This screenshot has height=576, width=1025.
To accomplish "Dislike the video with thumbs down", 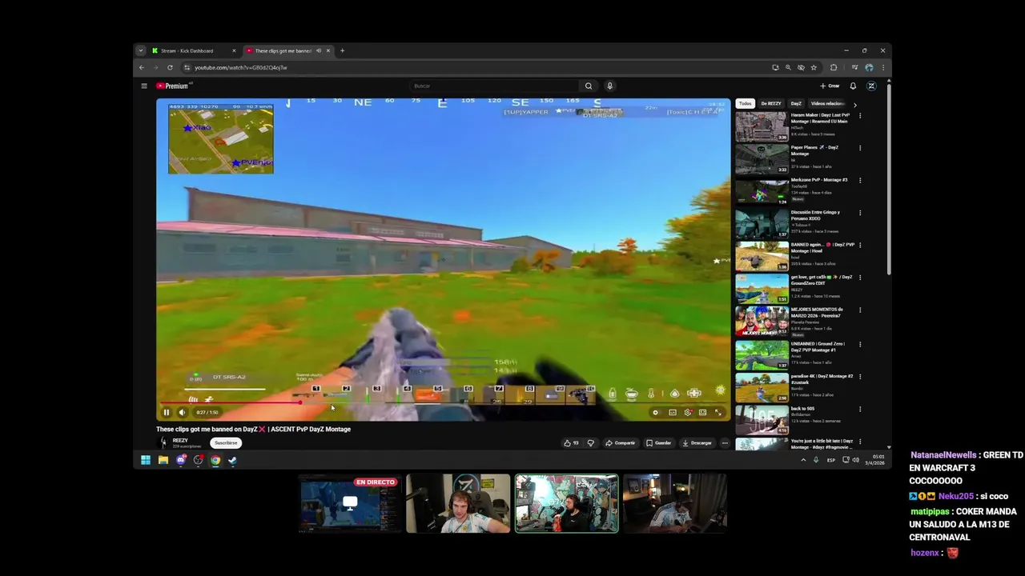I will 591,443.
